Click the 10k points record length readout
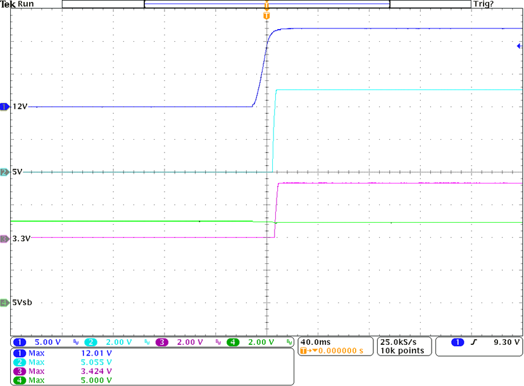Screen dimensions: 524x386 pyautogui.click(x=402, y=351)
